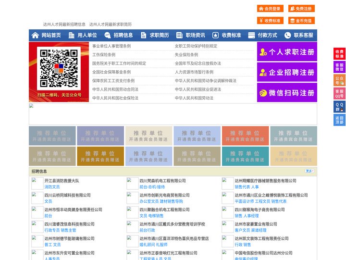Click 返回顶部 side widget
Viewport: 346px width, 260px height.
pos(339,120)
